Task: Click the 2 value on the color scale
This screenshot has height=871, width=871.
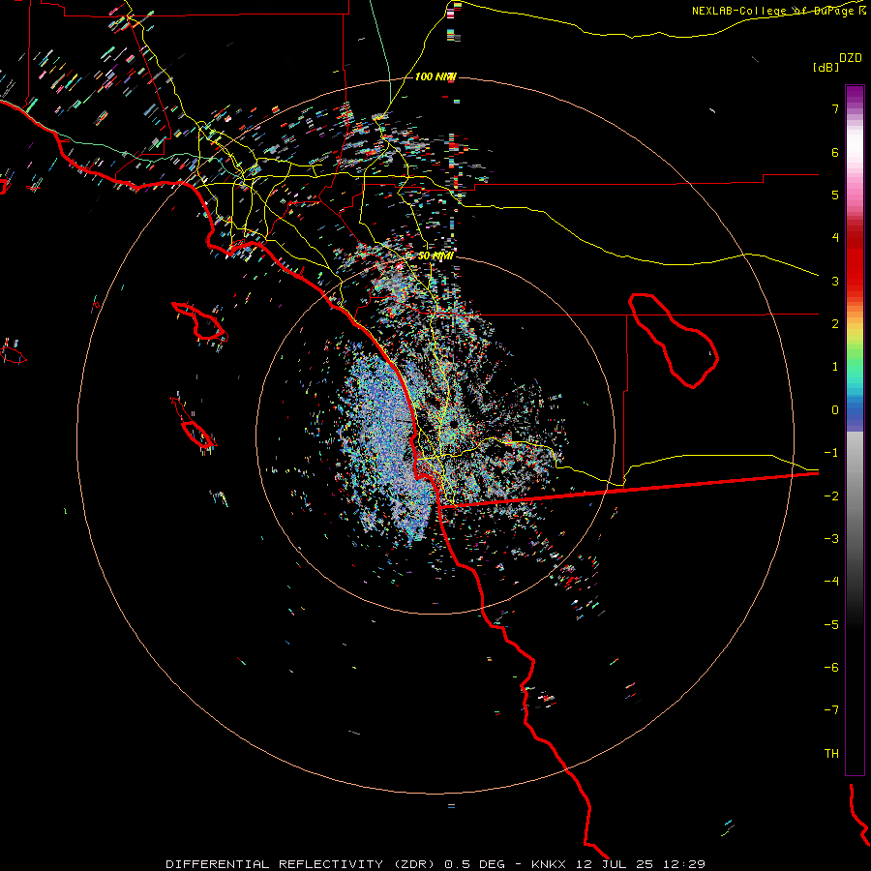Action: pyautogui.click(x=835, y=324)
